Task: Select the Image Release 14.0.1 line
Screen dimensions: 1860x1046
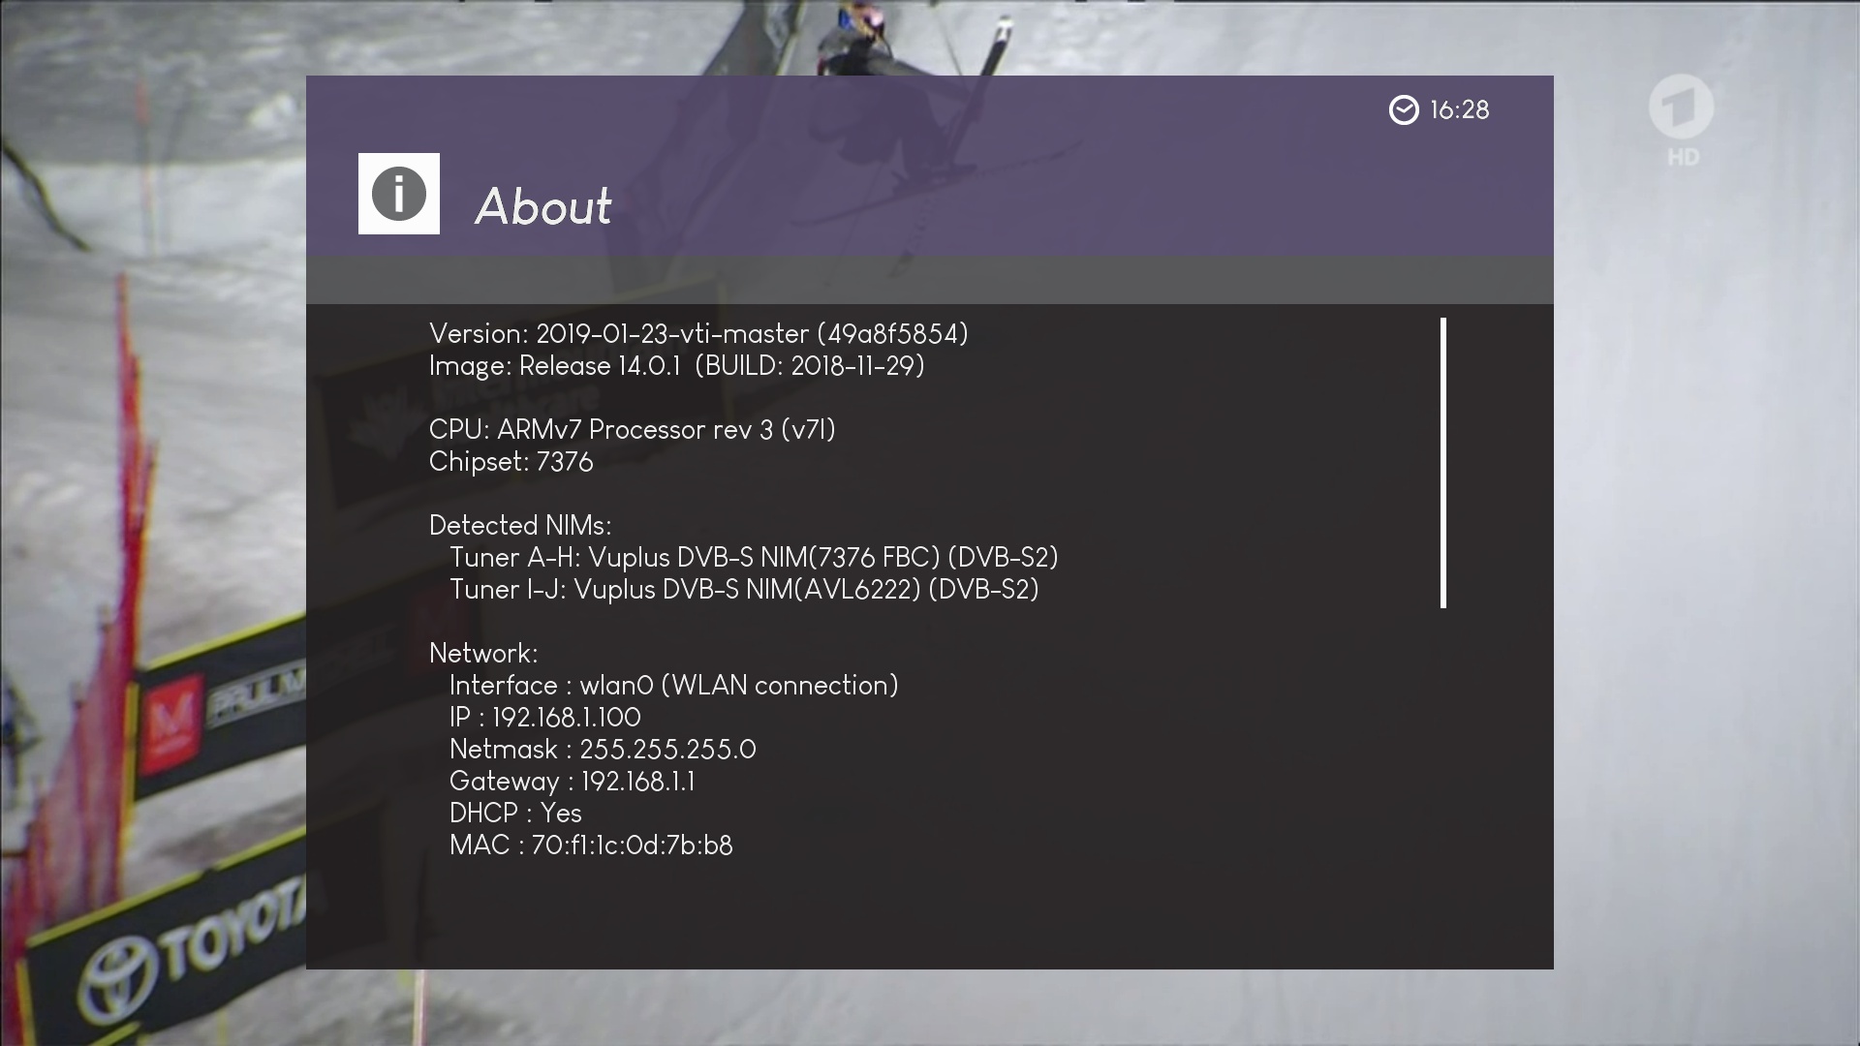Action: pos(677,366)
